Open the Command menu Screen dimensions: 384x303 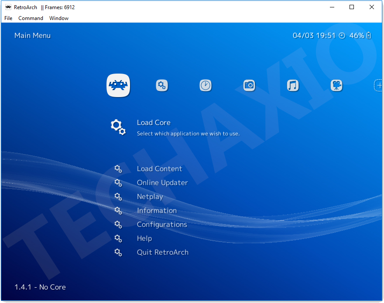(31, 18)
